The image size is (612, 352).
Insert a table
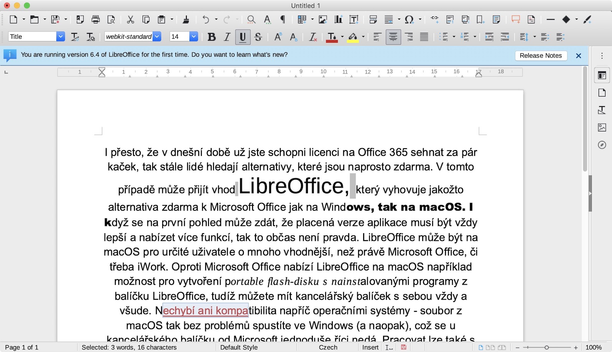point(302,20)
